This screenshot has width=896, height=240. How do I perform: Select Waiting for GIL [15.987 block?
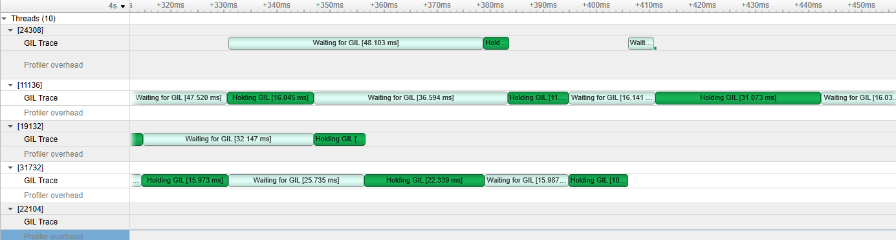pos(527,181)
